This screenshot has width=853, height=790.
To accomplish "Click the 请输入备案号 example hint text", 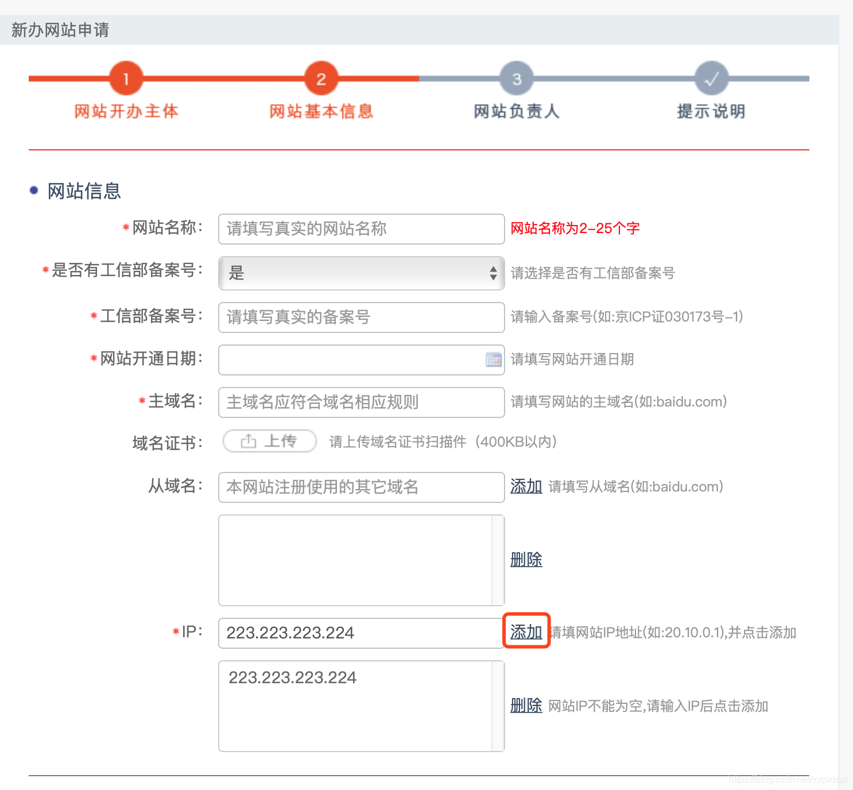I will 627,317.
